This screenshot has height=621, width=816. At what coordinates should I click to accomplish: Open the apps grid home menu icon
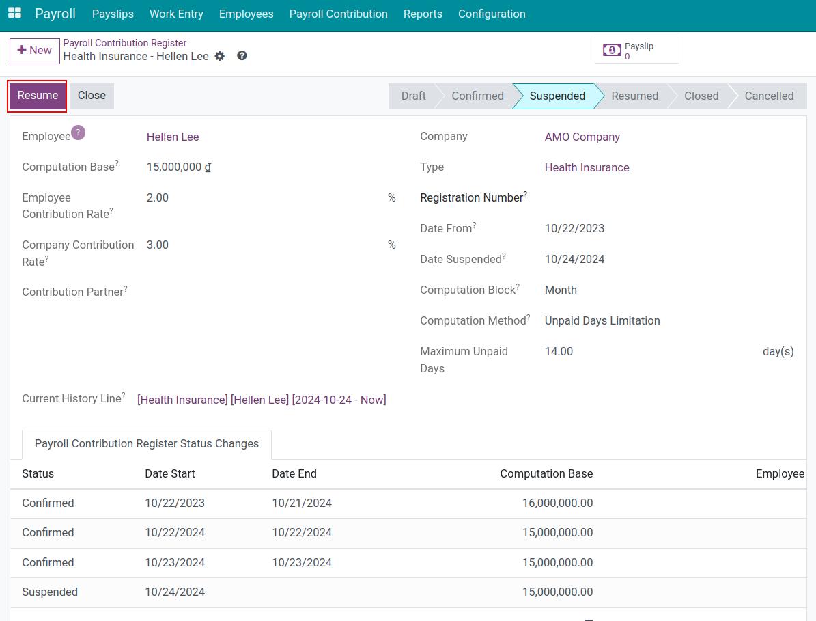click(14, 14)
